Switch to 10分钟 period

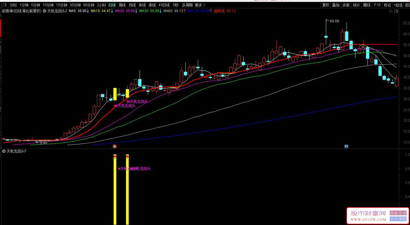[48, 5]
